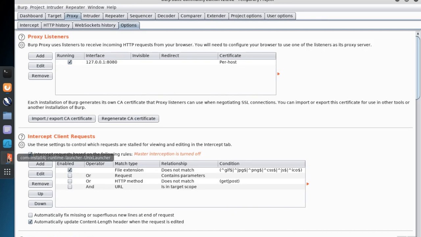
Task: Go to the Extender tab
Action: (x=216, y=16)
